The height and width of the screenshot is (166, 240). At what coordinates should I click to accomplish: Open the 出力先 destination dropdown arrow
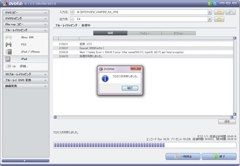[210, 19]
